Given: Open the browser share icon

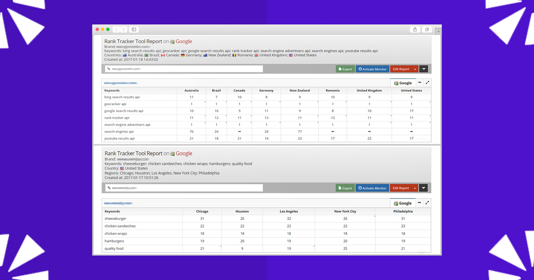Looking at the screenshot, I should (415, 29).
